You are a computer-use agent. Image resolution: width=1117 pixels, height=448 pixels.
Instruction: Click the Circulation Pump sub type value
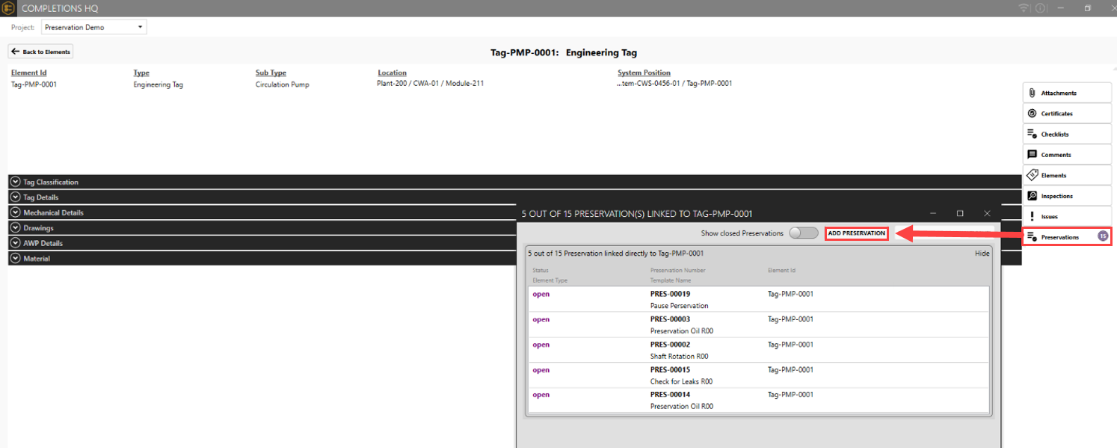(x=283, y=85)
